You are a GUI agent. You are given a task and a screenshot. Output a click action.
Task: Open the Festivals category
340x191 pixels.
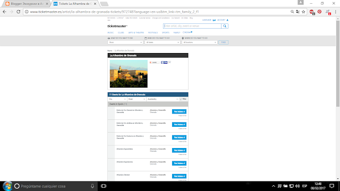153,32
